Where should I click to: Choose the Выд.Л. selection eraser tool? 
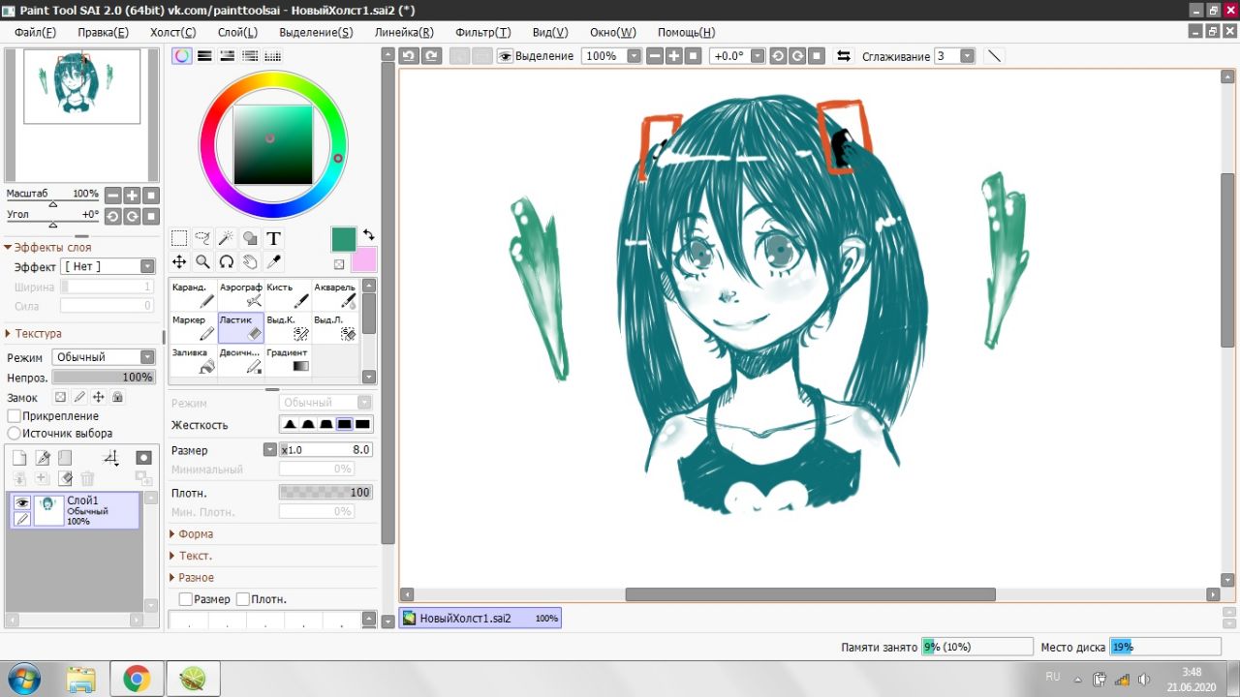pos(335,328)
